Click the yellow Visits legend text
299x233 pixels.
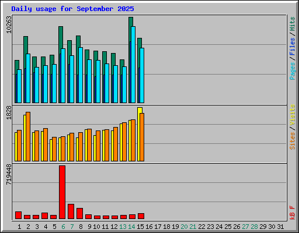(x=292, y=115)
